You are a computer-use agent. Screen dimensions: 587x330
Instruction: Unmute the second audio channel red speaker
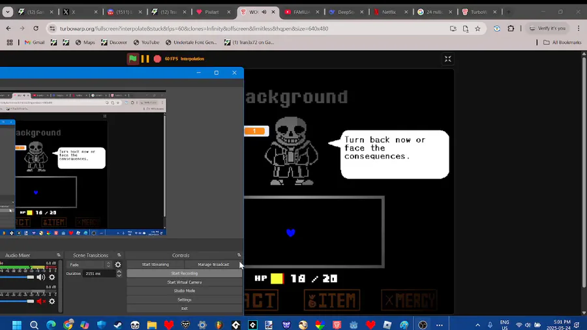click(x=41, y=301)
